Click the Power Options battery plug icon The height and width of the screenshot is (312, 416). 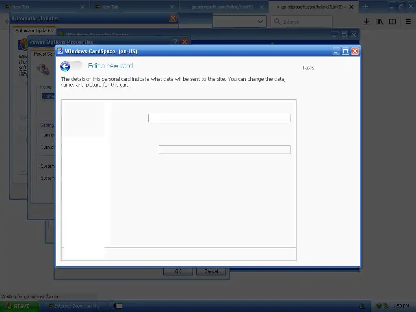pyautogui.click(x=43, y=69)
